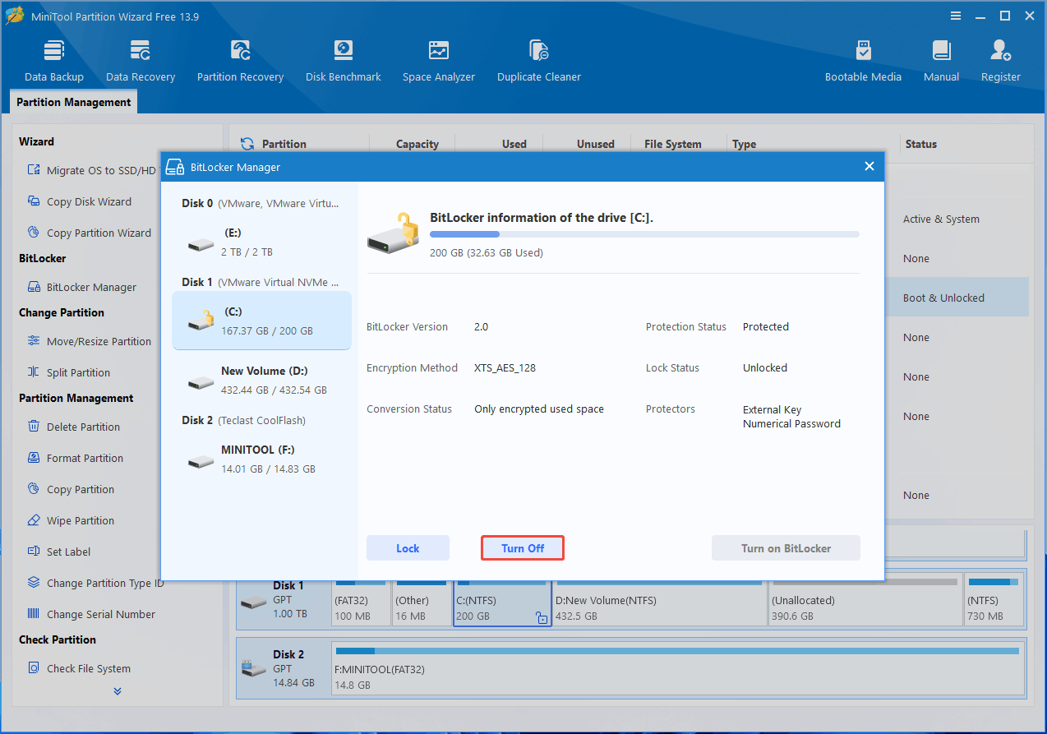Viewport: 1047px width, 734px height.
Task: Create Bootable Media
Action: (x=863, y=61)
